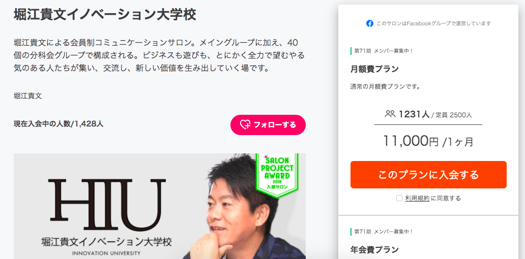Click the 現在入会中の人数/1,428人 member count
525x259 pixels.
(x=59, y=124)
